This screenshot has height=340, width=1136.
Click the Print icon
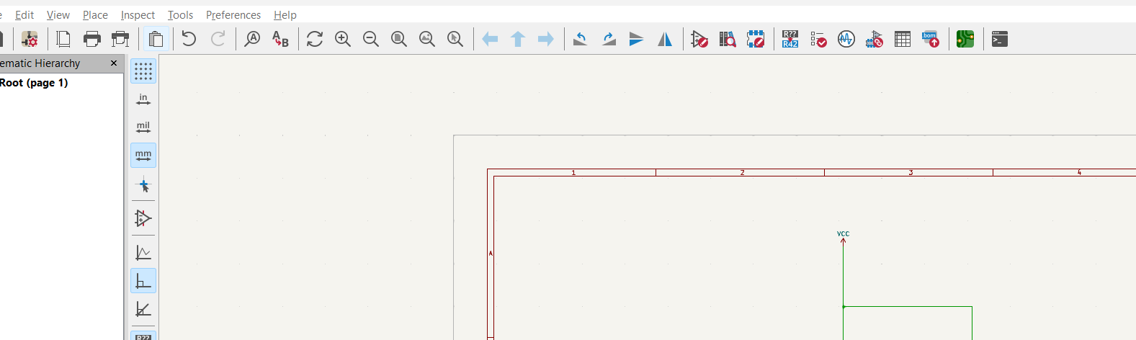pyautogui.click(x=92, y=39)
